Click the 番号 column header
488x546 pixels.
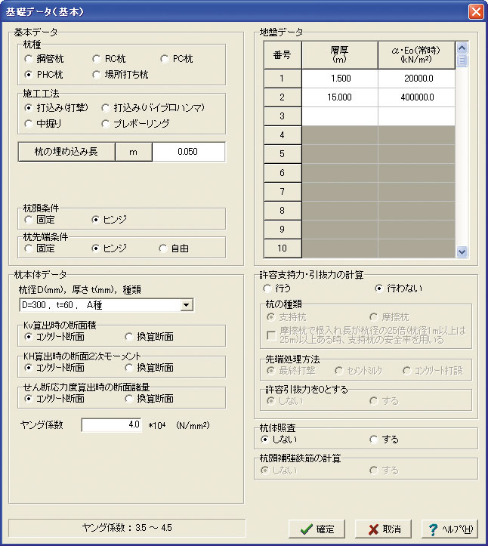(283, 55)
